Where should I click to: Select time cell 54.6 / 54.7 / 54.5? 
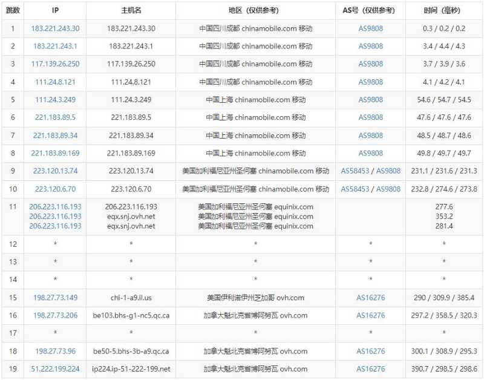tap(444, 100)
